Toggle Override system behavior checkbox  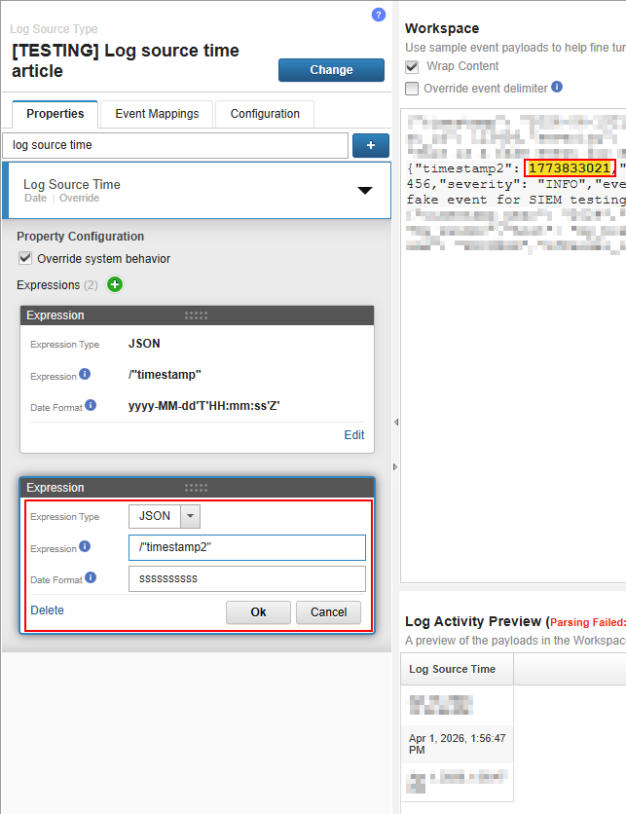(x=25, y=259)
